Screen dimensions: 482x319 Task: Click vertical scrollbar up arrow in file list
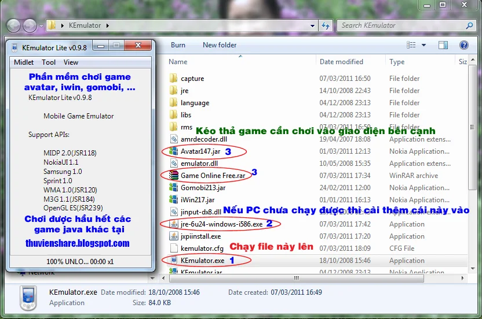[x=473, y=60]
